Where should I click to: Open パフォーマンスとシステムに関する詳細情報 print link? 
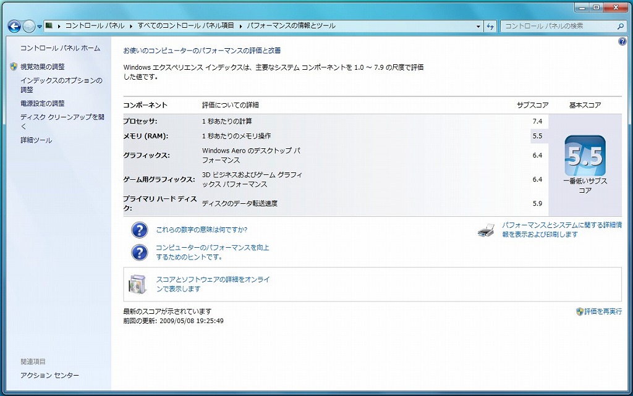coord(561,229)
